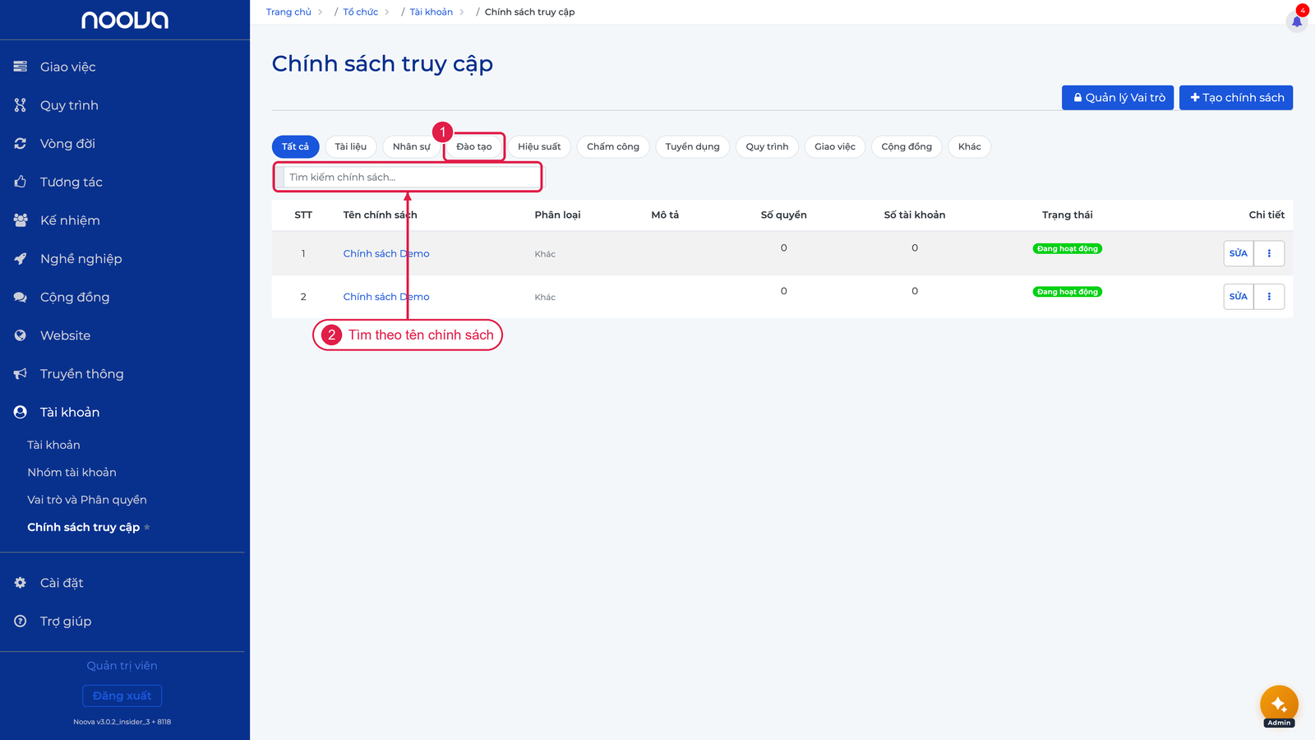Select the Chấm công filter tab
This screenshot has height=740, width=1315.
pyautogui.click(x=613, y=146)
